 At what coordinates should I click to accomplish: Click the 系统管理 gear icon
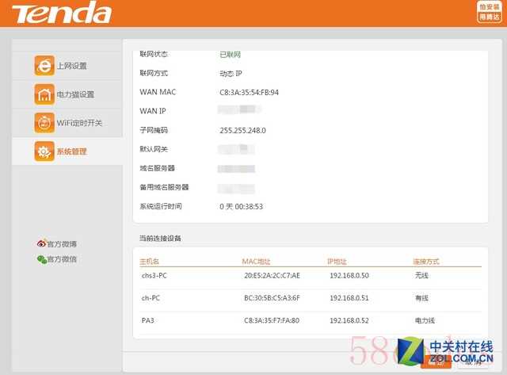[44, 151]
